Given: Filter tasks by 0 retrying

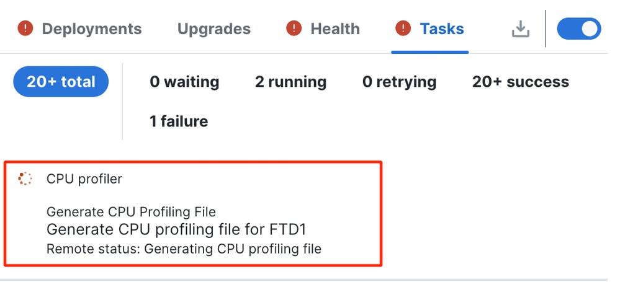Looking at the screenshot, I should click(399, 82).
